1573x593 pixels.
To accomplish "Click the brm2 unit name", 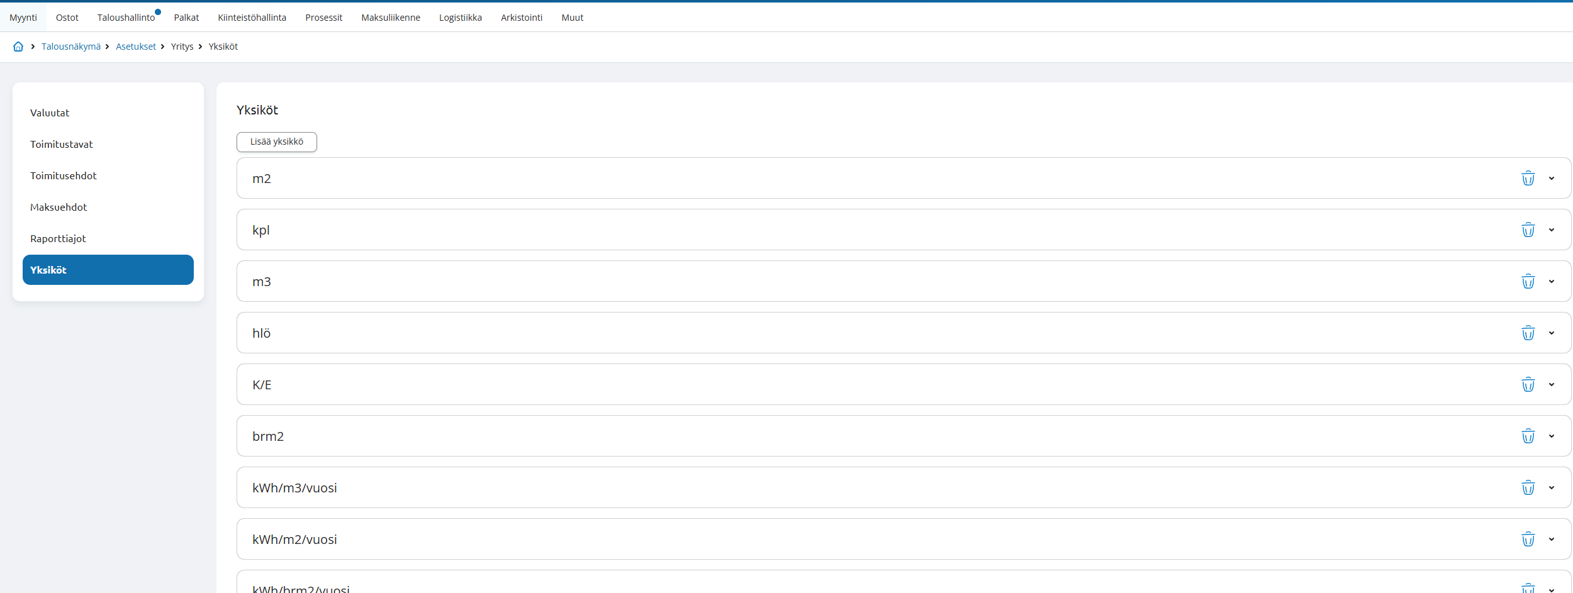I will 268,436.
